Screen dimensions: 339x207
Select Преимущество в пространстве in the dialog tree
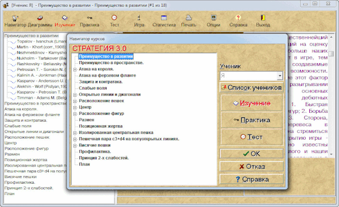click(x=111, y=63)
